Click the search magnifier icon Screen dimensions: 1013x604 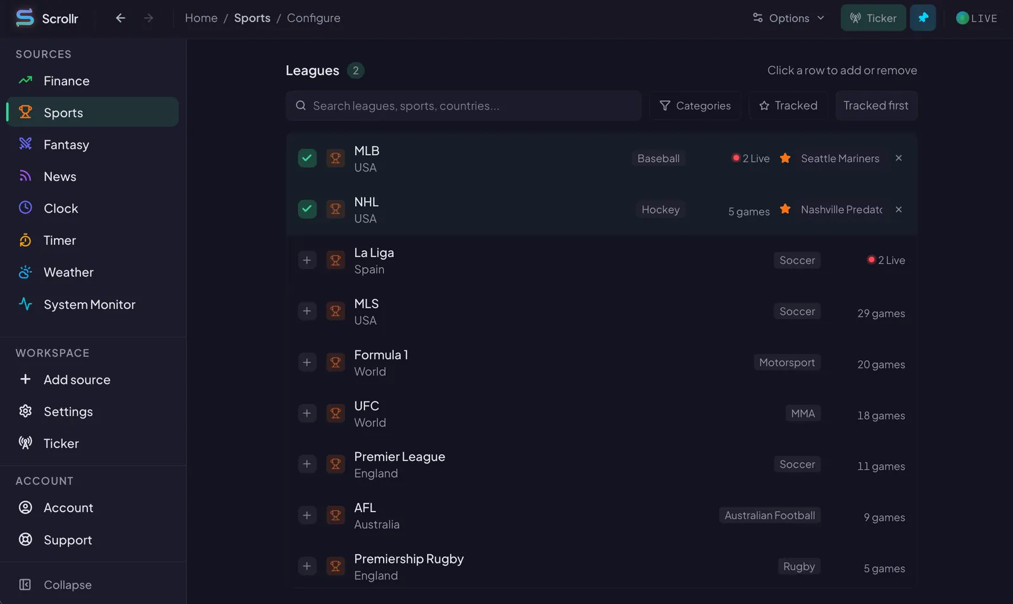(301, 106)
